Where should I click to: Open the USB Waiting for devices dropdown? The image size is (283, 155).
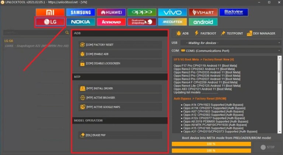pyautogui.click(x=231, y=43)
